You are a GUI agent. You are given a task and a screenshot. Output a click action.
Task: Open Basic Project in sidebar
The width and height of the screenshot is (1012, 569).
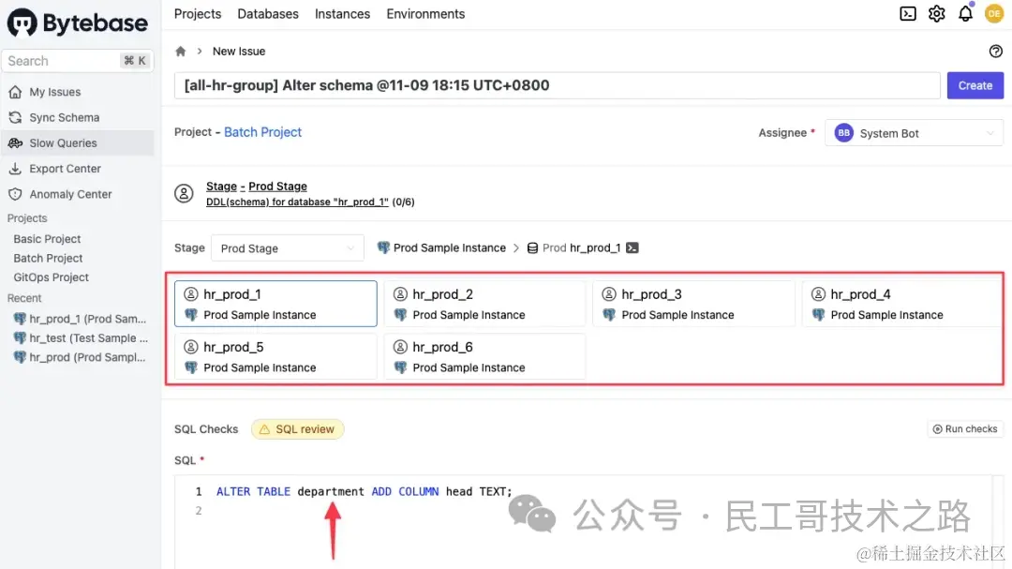[47, 239]
